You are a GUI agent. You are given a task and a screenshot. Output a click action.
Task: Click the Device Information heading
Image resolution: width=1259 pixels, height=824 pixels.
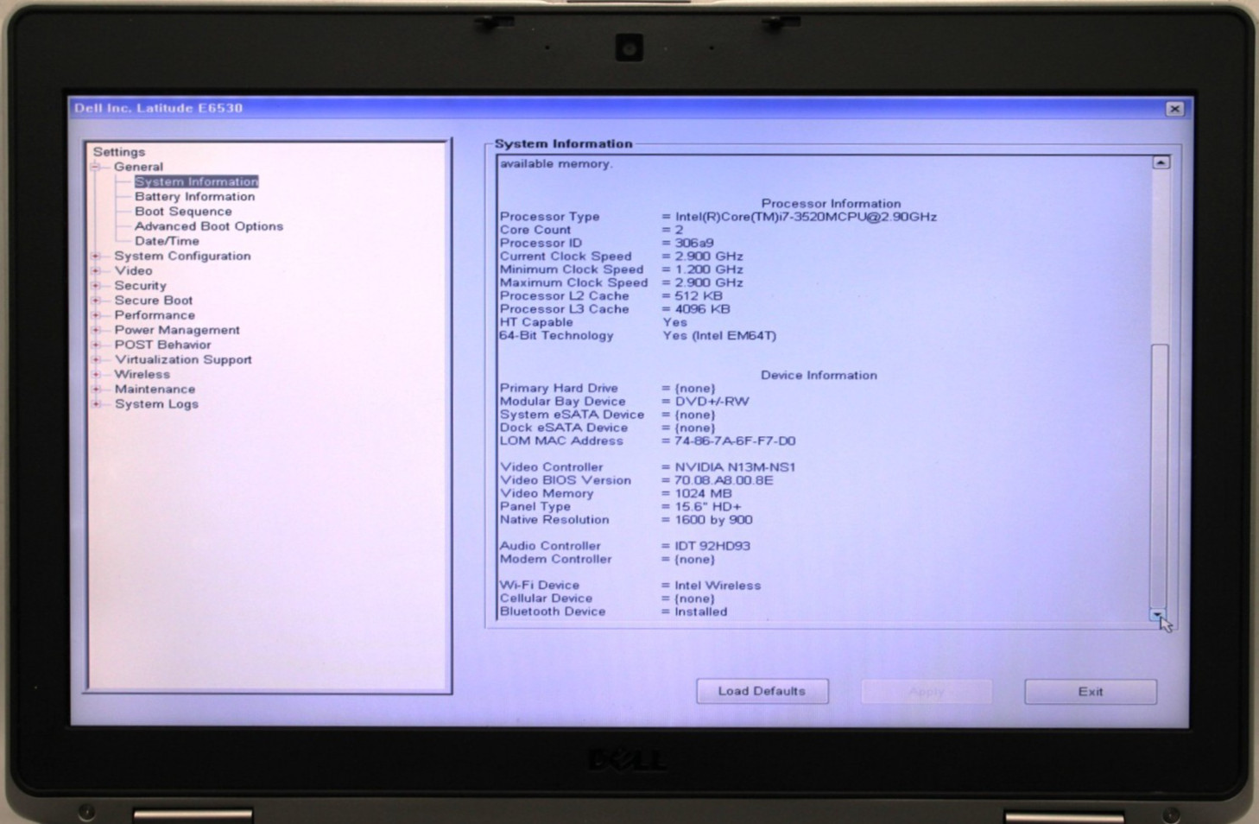tap(819, 375)
